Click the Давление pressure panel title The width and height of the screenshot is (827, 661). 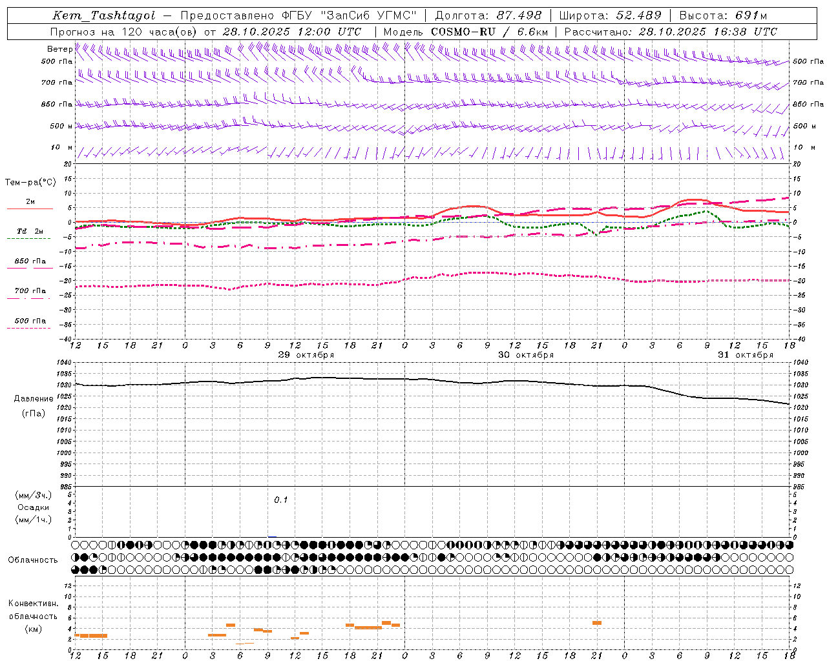pyautogui.click(x=34, y=399)
